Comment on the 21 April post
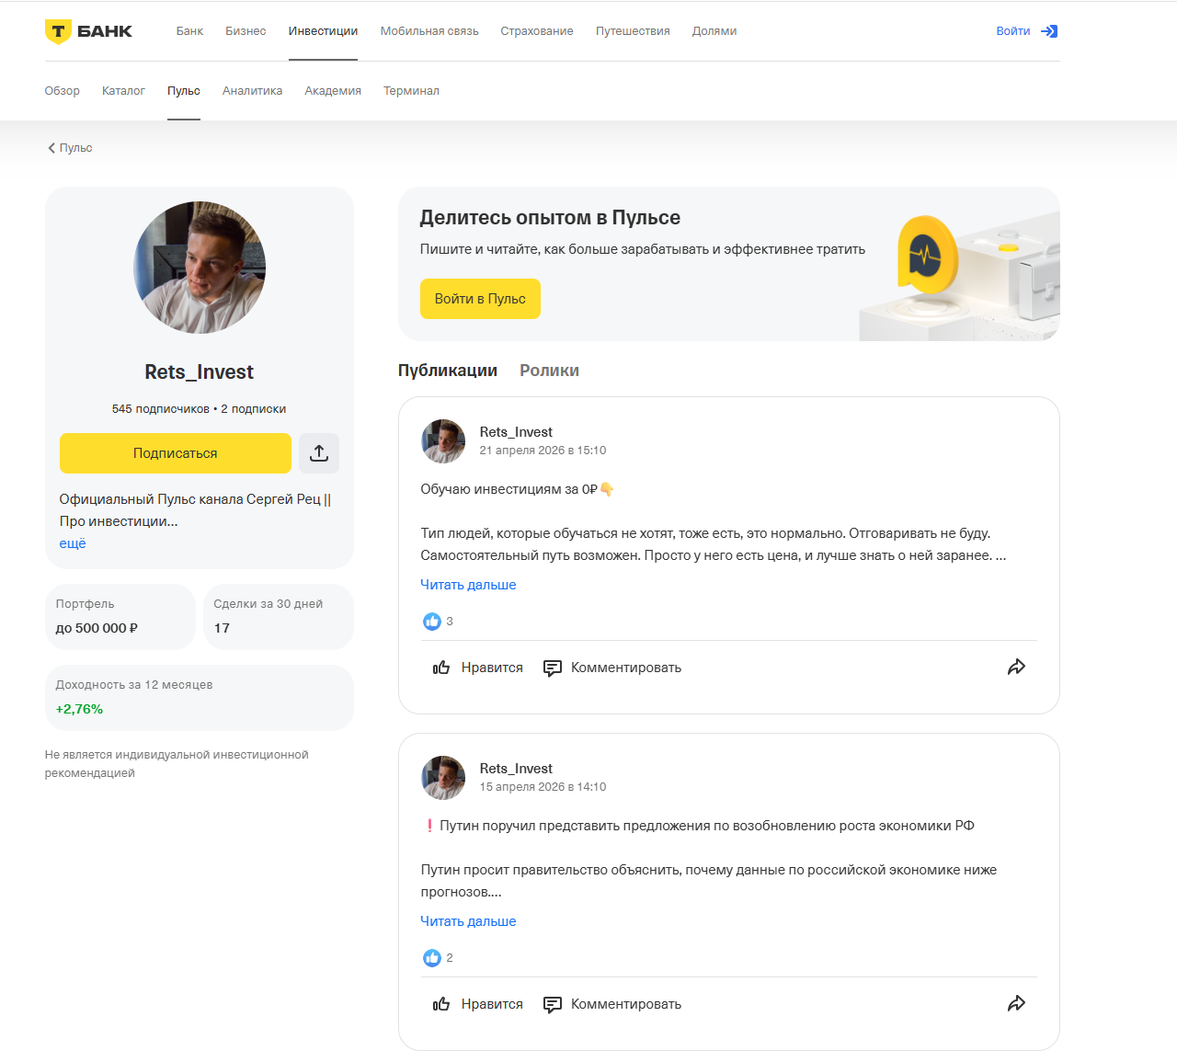The height and width of the screenshot is (1062, 1177). tap(612, 668)
